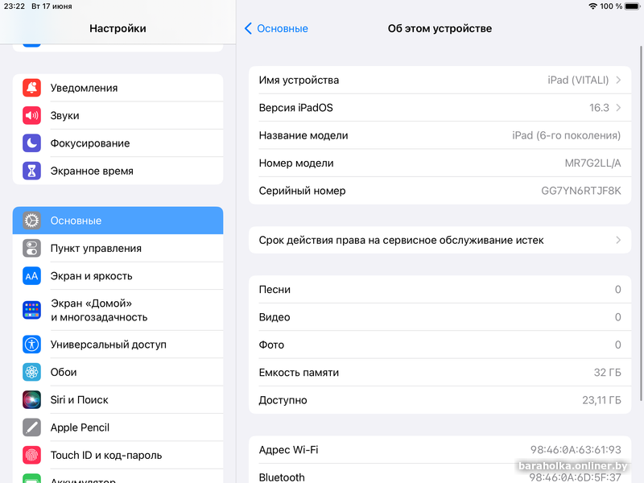
Task: Tap model number MR7G2LL/A
Action: (x=592, y=163)
